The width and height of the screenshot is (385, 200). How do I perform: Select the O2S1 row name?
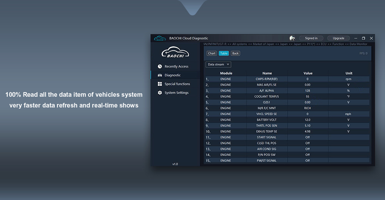point(267,102)
